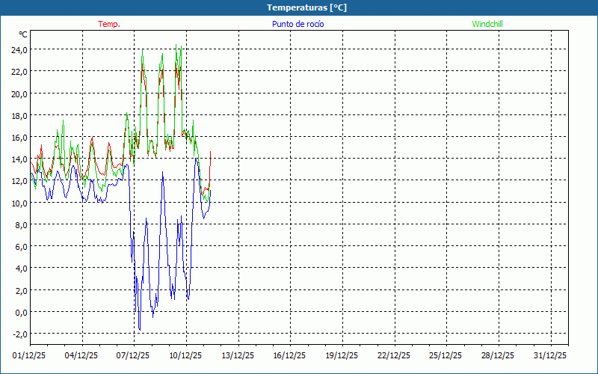Click the 16,0 y-axis value
Viewport: 598px width, 374px height.
(19, 137)
